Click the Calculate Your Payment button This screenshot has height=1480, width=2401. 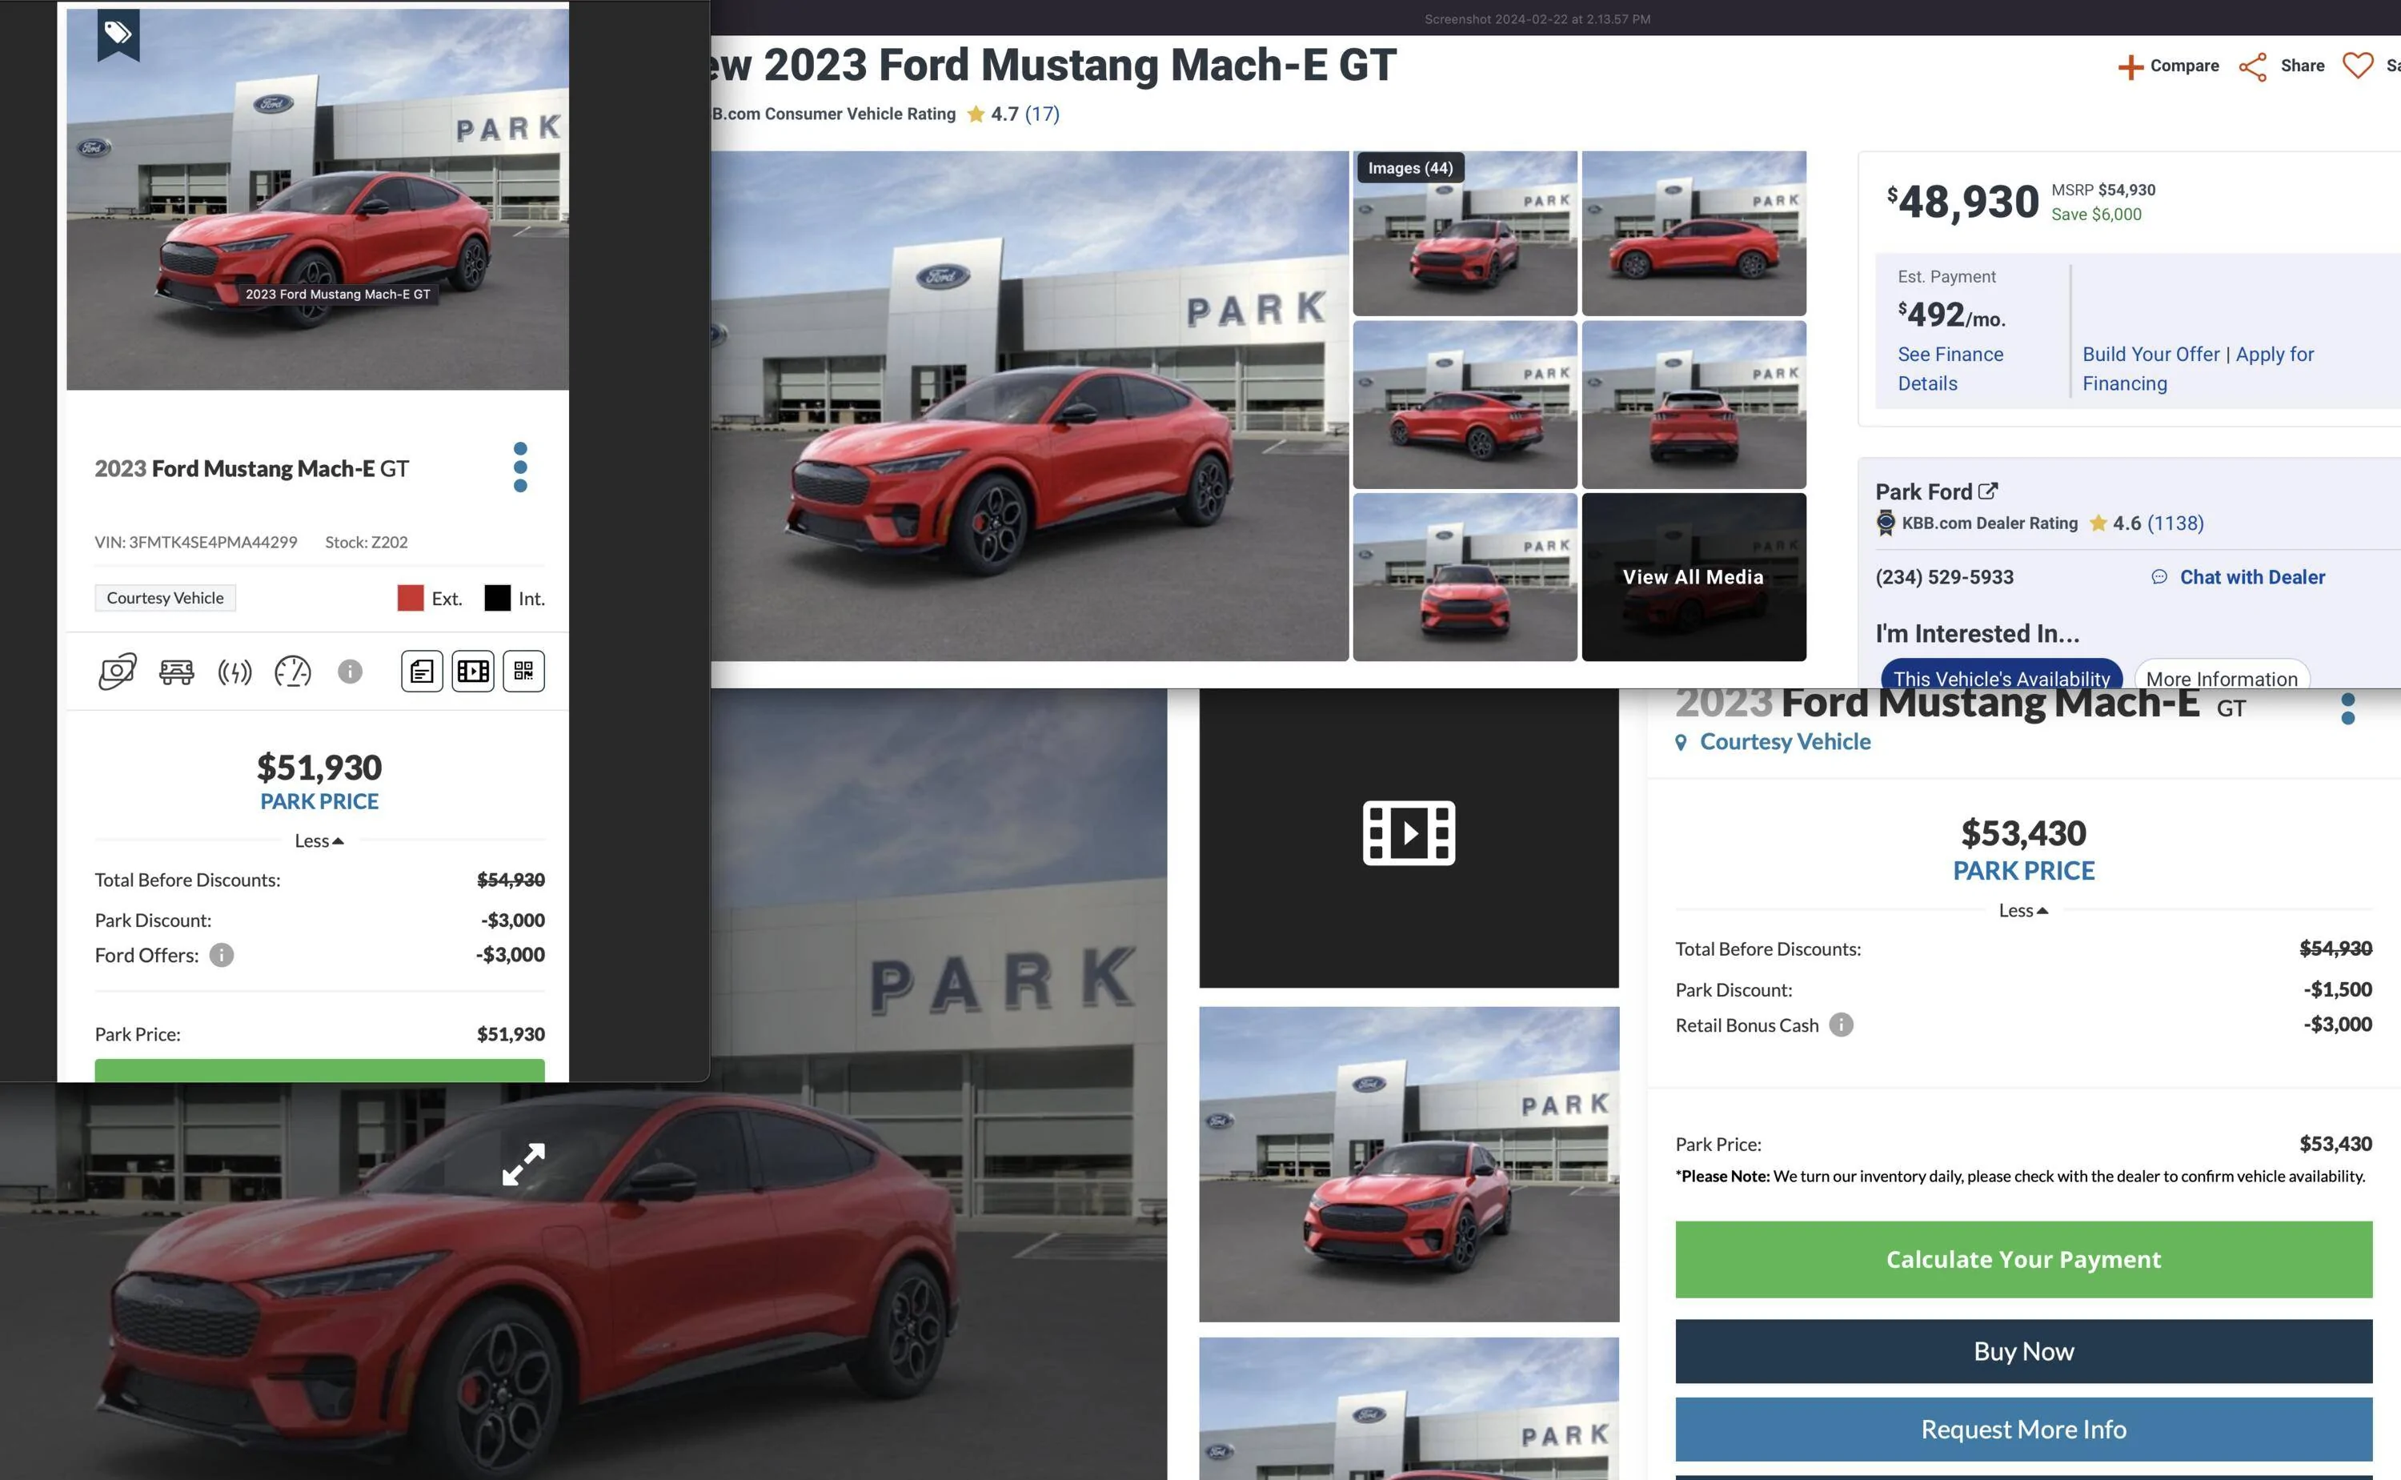coord(2023,1260)
